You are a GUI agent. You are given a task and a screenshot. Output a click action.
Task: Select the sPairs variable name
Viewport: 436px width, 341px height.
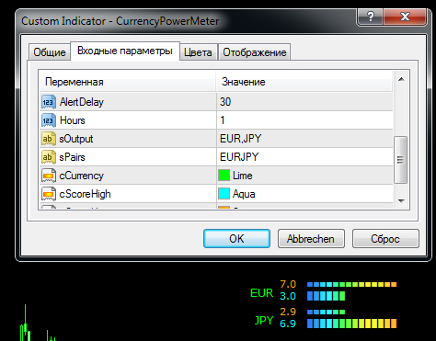[x=72, y=157]
